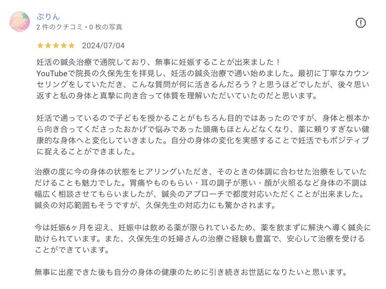Click the strawberry profile avatar
The image size is (386, 289).
(19, 22)
